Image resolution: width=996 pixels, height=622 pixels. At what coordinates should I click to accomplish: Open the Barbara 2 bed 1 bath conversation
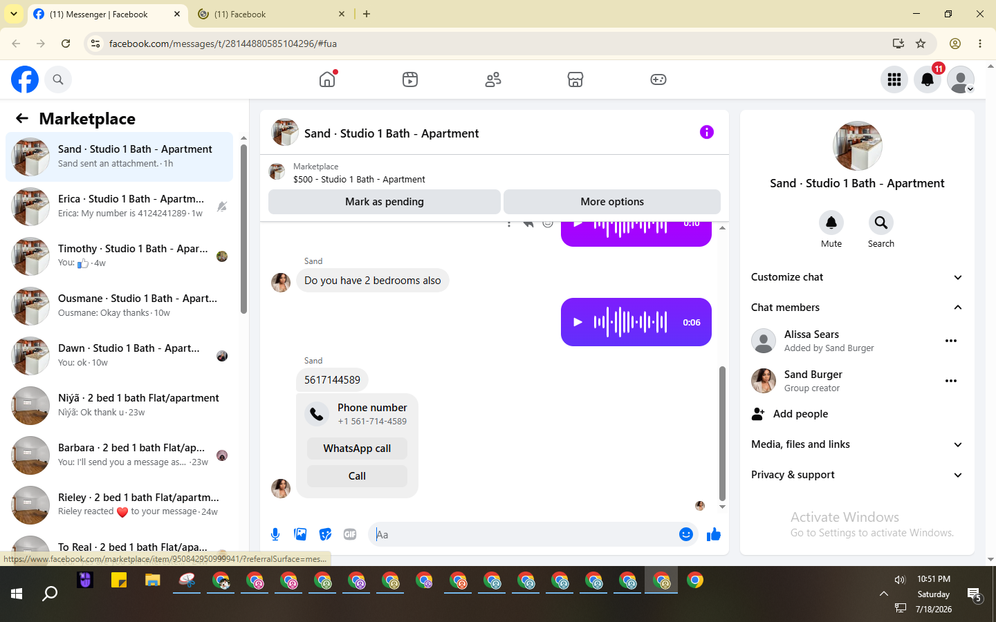coord(119,455)
